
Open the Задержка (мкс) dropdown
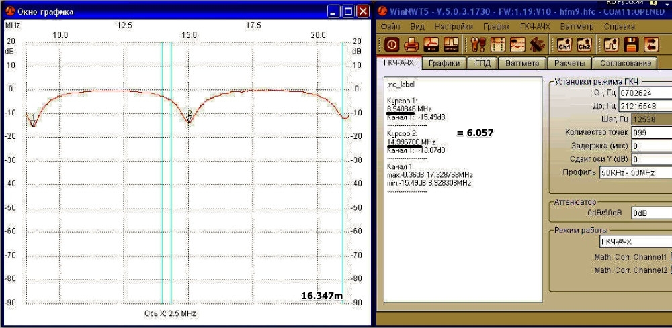(651, 146)
